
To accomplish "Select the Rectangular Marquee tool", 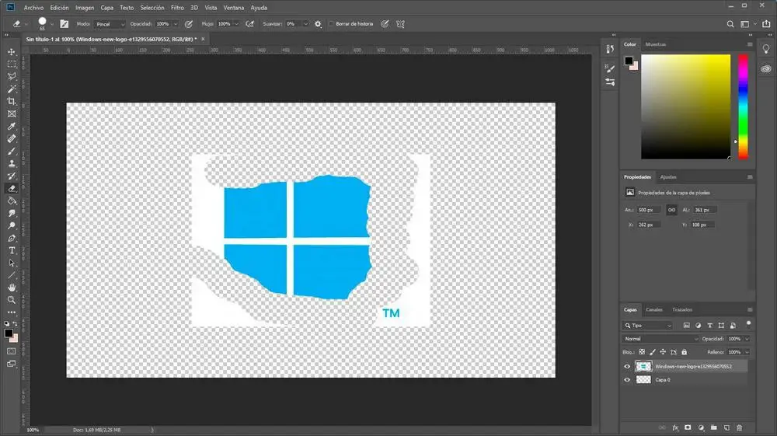I will click(x=12, y=64).
